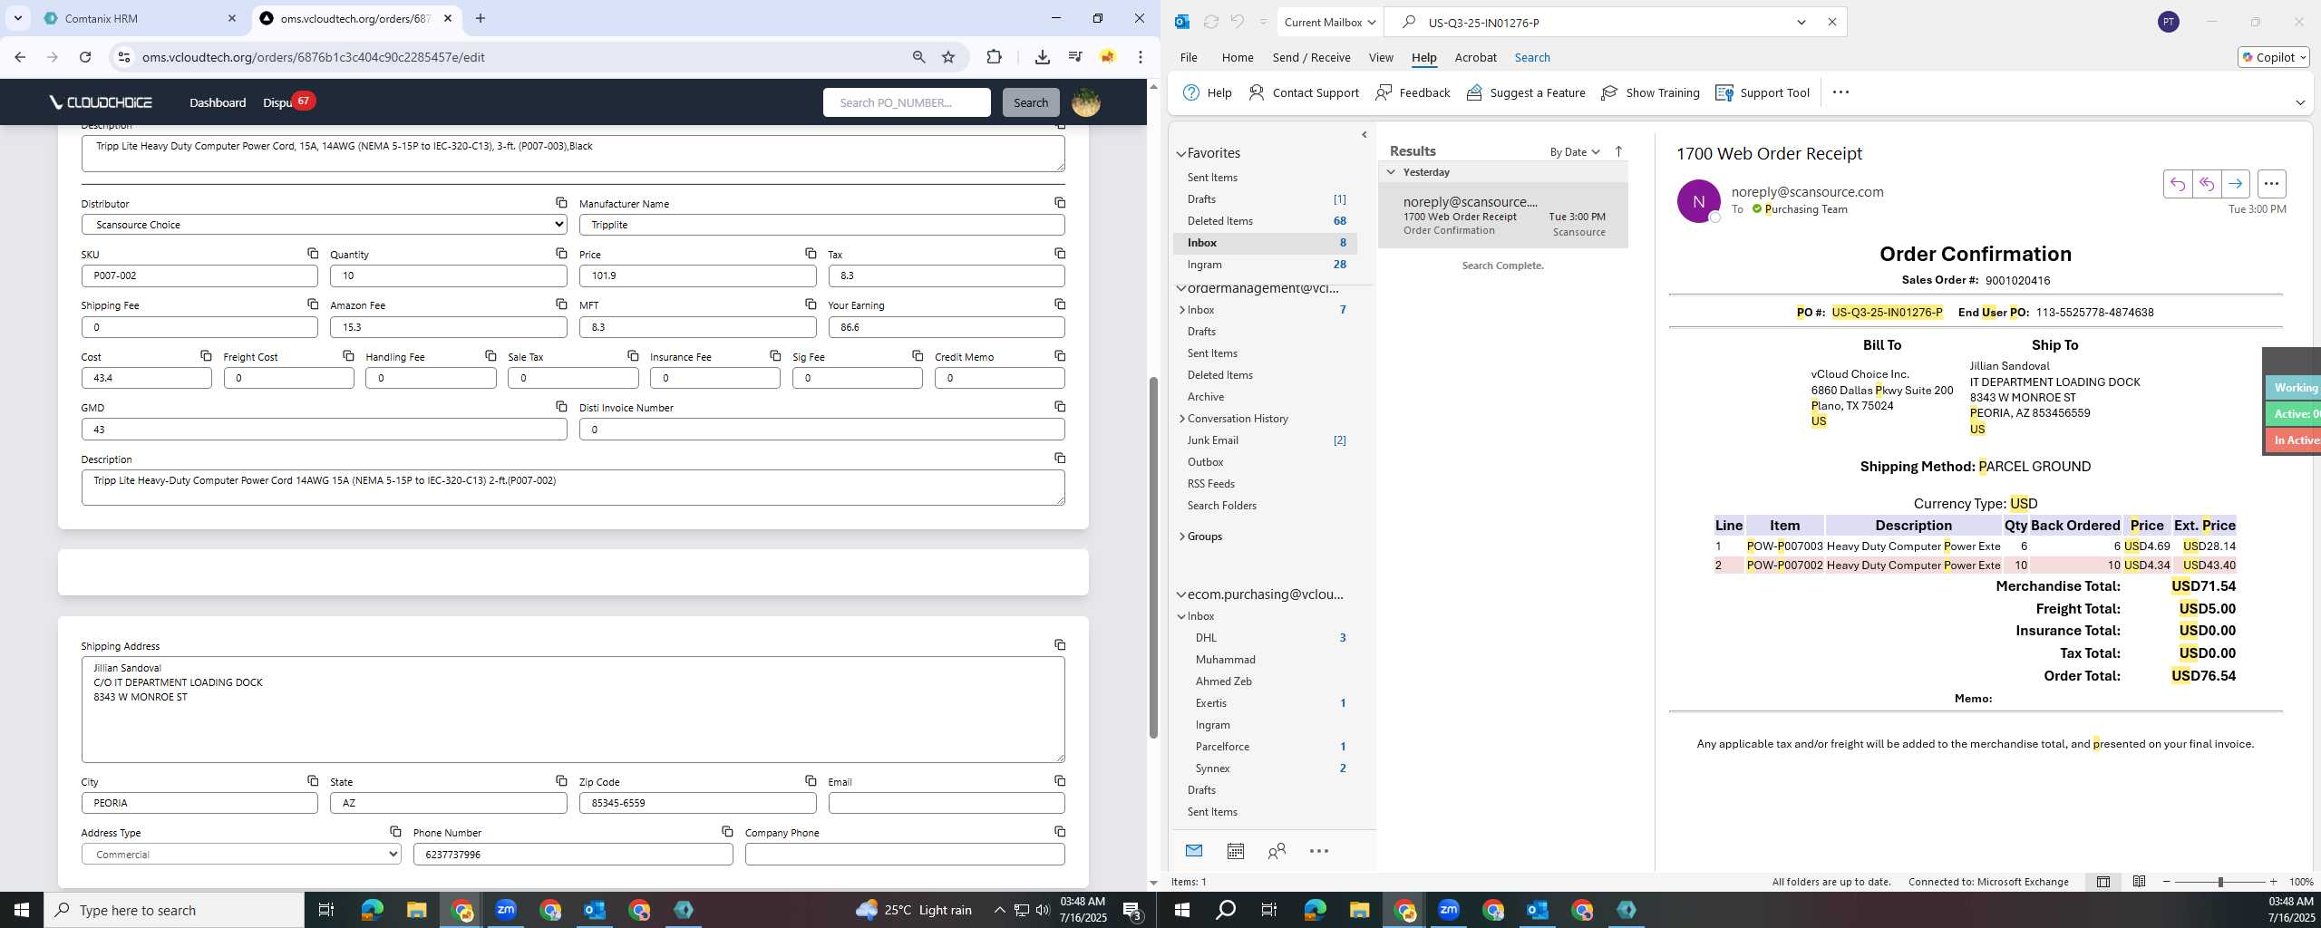This screenshot has width=2321, height=928.
Task: Click the Email input field
Action: 947,803
